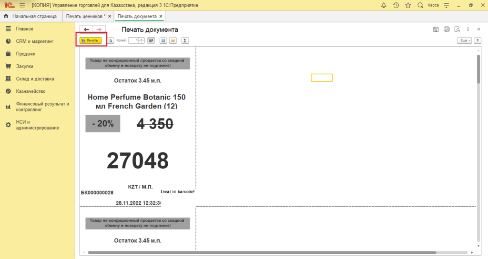
Task: Open the Главное section
Action: (x=25, y=29)
